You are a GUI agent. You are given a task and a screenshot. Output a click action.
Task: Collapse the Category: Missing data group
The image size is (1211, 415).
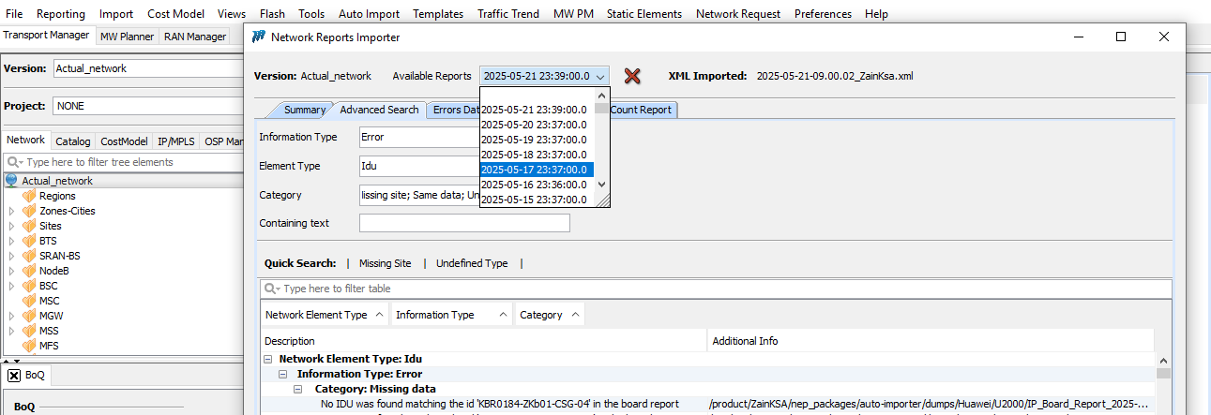(x=297, y=389)
